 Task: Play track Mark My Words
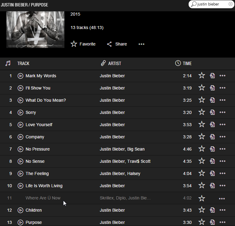[x=20, y=76]
